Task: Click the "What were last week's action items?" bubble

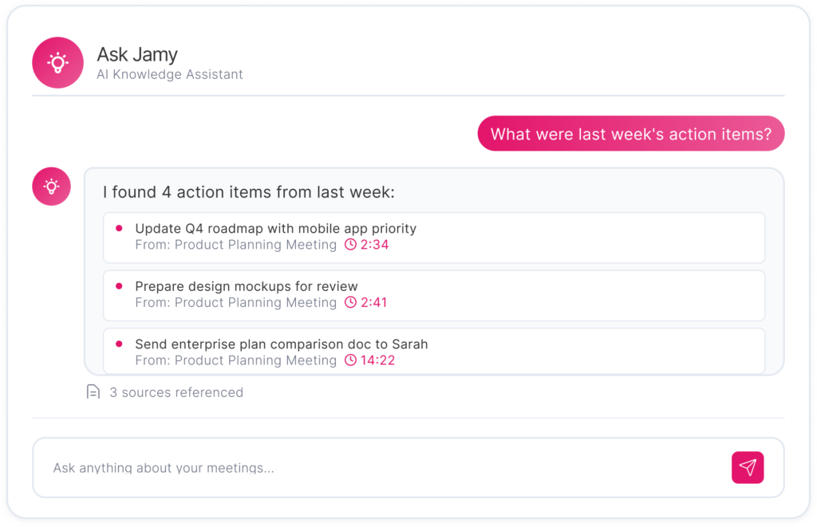Action: click(630, 134)
